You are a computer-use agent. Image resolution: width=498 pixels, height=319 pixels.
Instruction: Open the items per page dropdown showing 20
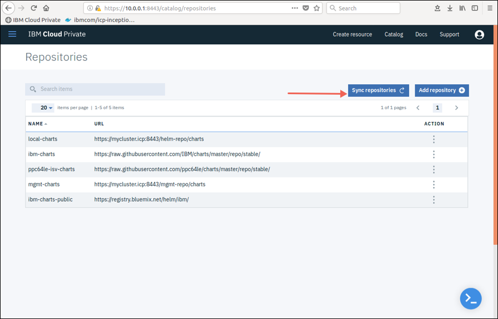pyautogui.click(x=43, y=107)
